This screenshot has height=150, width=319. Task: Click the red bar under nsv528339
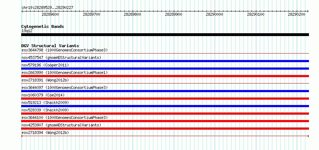click(x=165, y=114)
